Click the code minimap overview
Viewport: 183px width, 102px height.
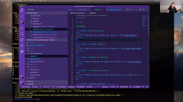point(145,20)
